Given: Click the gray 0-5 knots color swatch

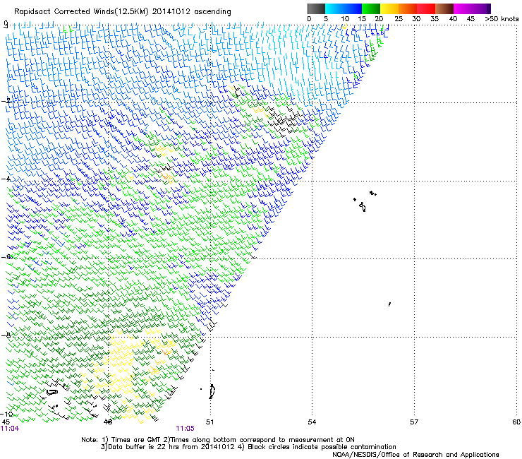Looking at the screenshot, I should click(x=316, y=8).
